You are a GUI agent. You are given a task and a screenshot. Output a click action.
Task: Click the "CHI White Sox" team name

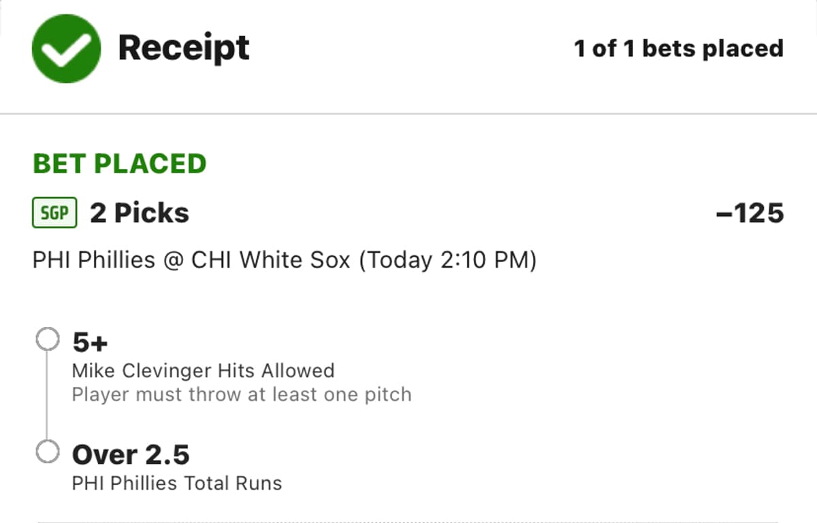pos(270,260)
